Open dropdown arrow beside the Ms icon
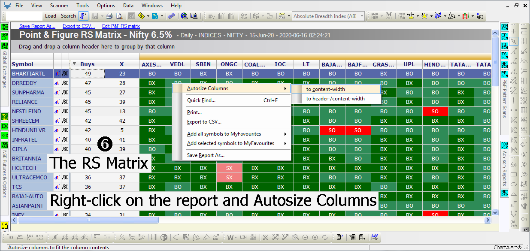530x251 pixels. tap(161, 16)
